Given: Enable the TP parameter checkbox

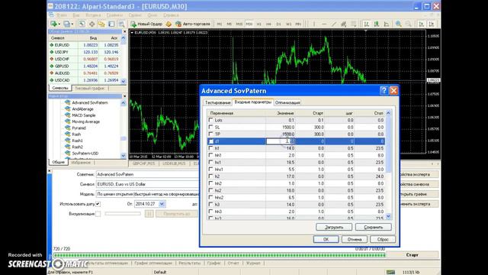Looking at the screenshot, I should [210, 134].
